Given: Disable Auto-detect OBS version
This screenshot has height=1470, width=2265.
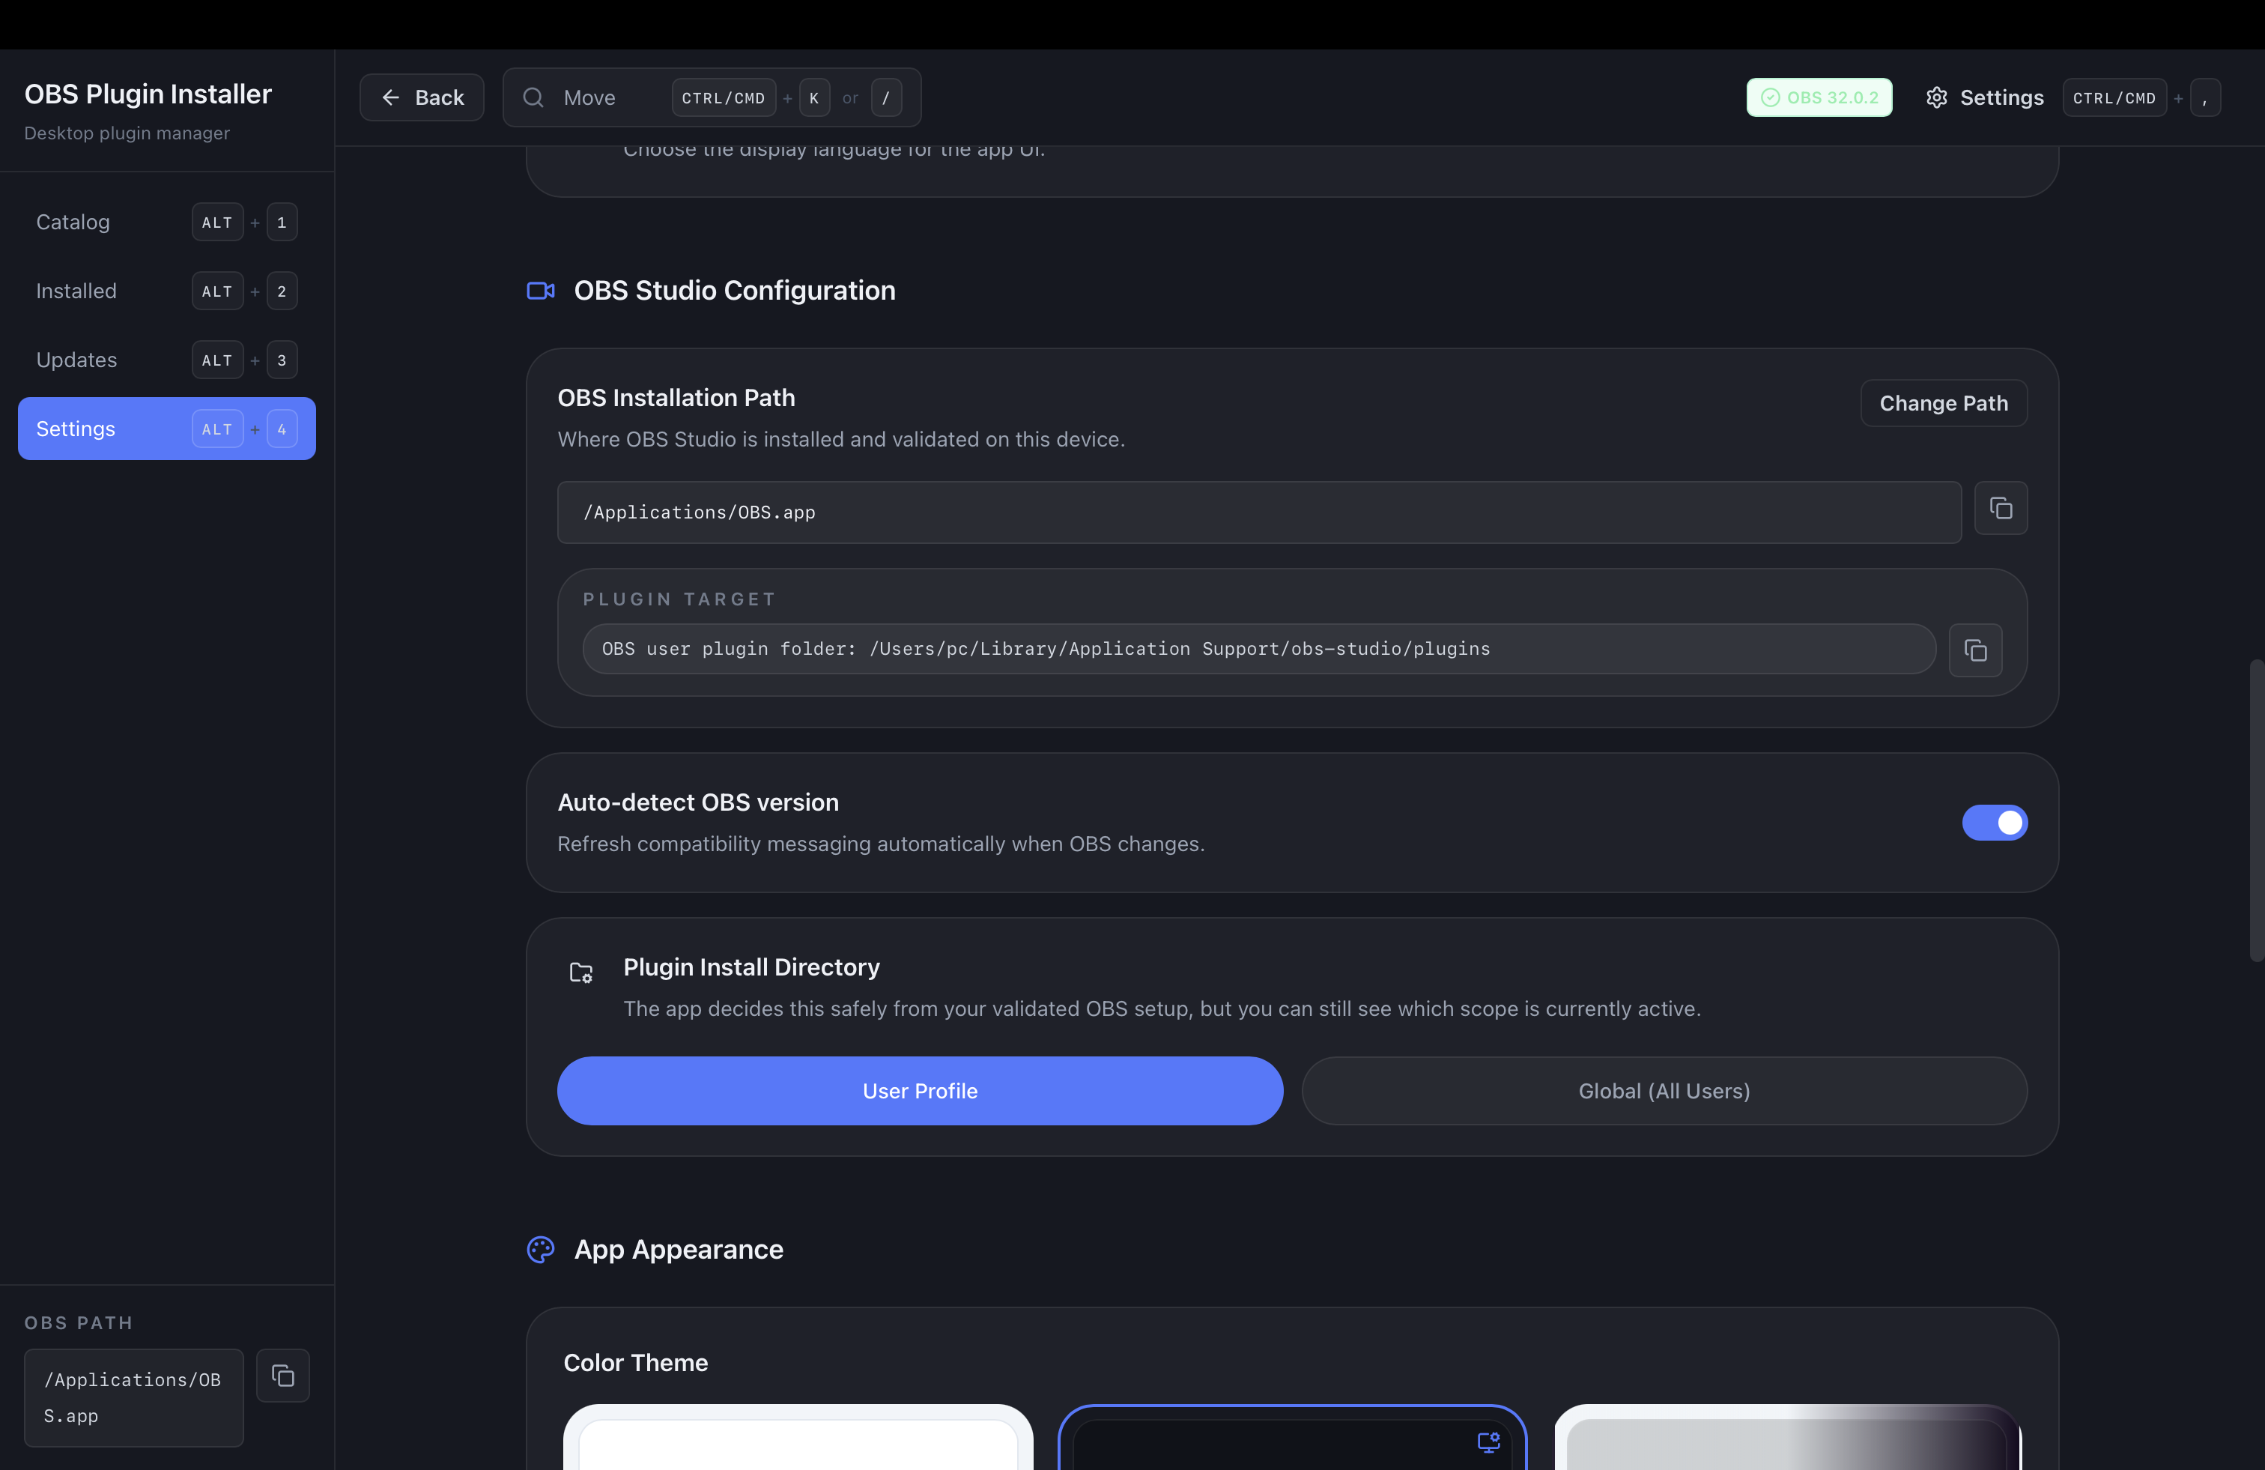Looking at the screenshot, I should pos(1995,823).
